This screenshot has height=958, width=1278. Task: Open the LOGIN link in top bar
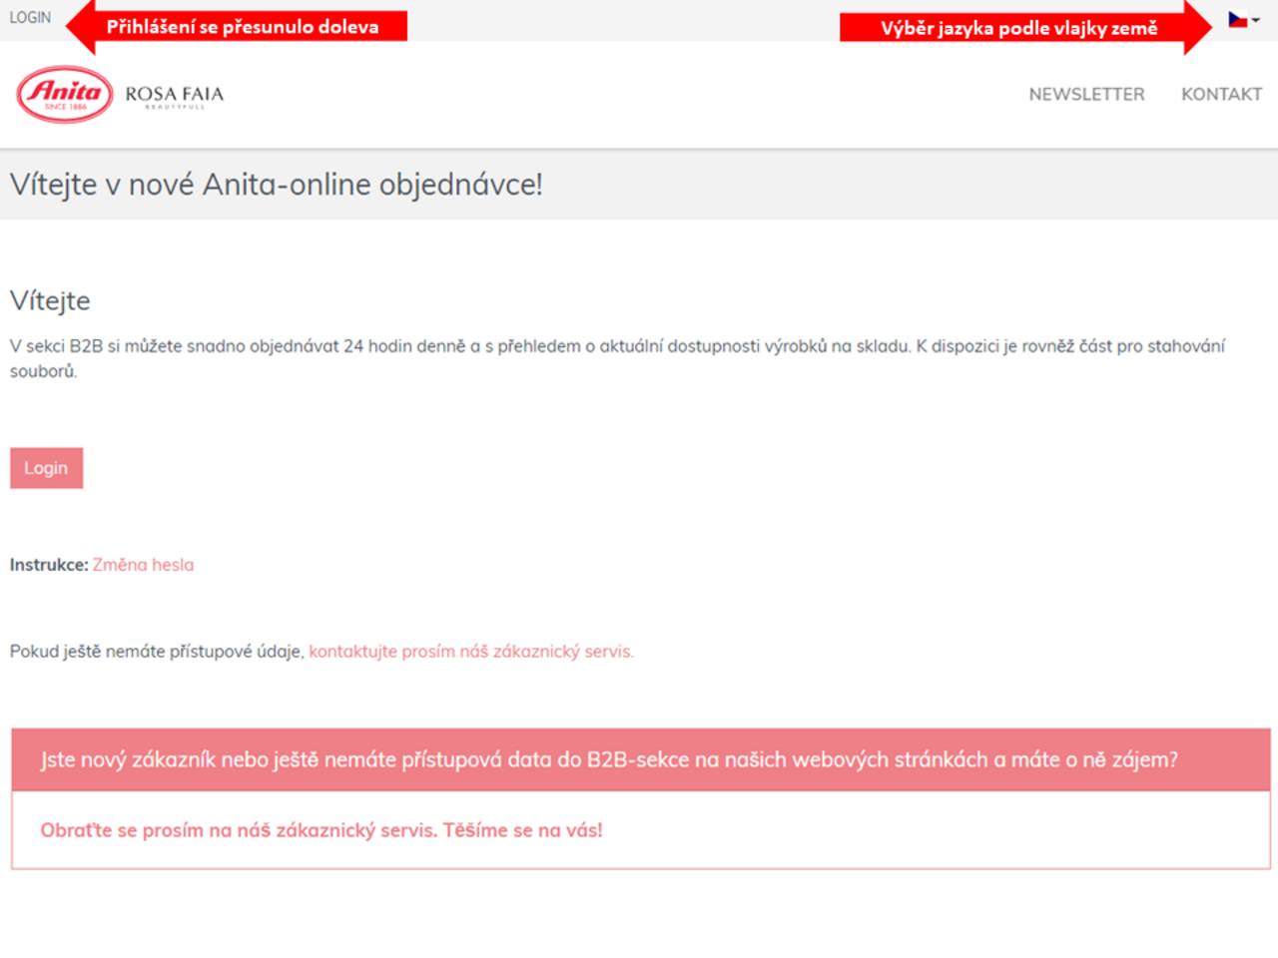(30, 18)
